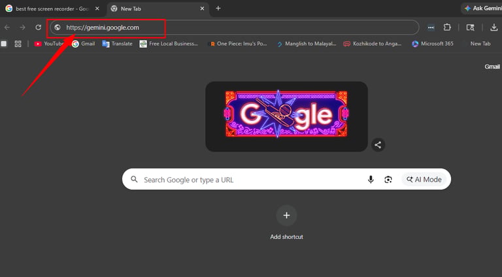Go back using the back arrow
Screen dimensions: 502x277
coord(7,27)
